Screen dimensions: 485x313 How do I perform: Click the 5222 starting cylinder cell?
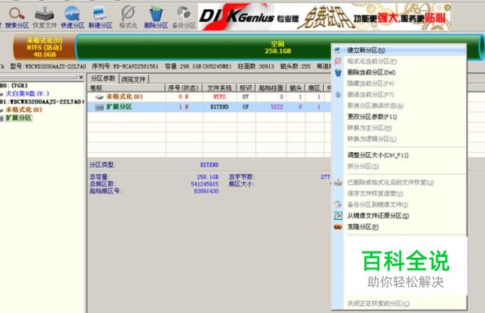pos(277,107)
